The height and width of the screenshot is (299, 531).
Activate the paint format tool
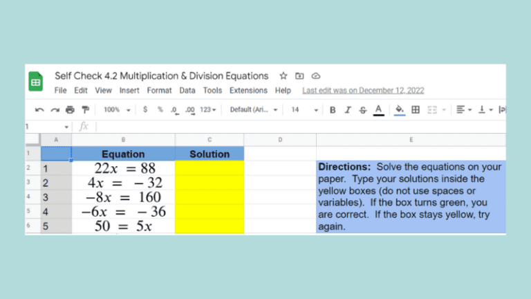tap(85, 110)
